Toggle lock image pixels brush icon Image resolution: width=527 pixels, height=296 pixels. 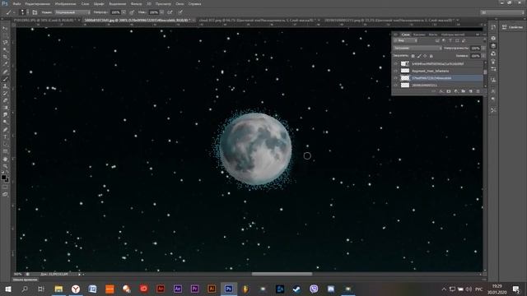point(419,56)
